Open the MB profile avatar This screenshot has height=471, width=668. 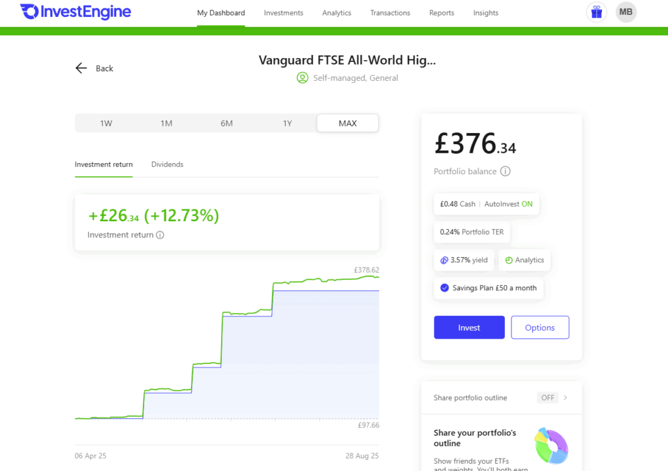pos(626,12)
